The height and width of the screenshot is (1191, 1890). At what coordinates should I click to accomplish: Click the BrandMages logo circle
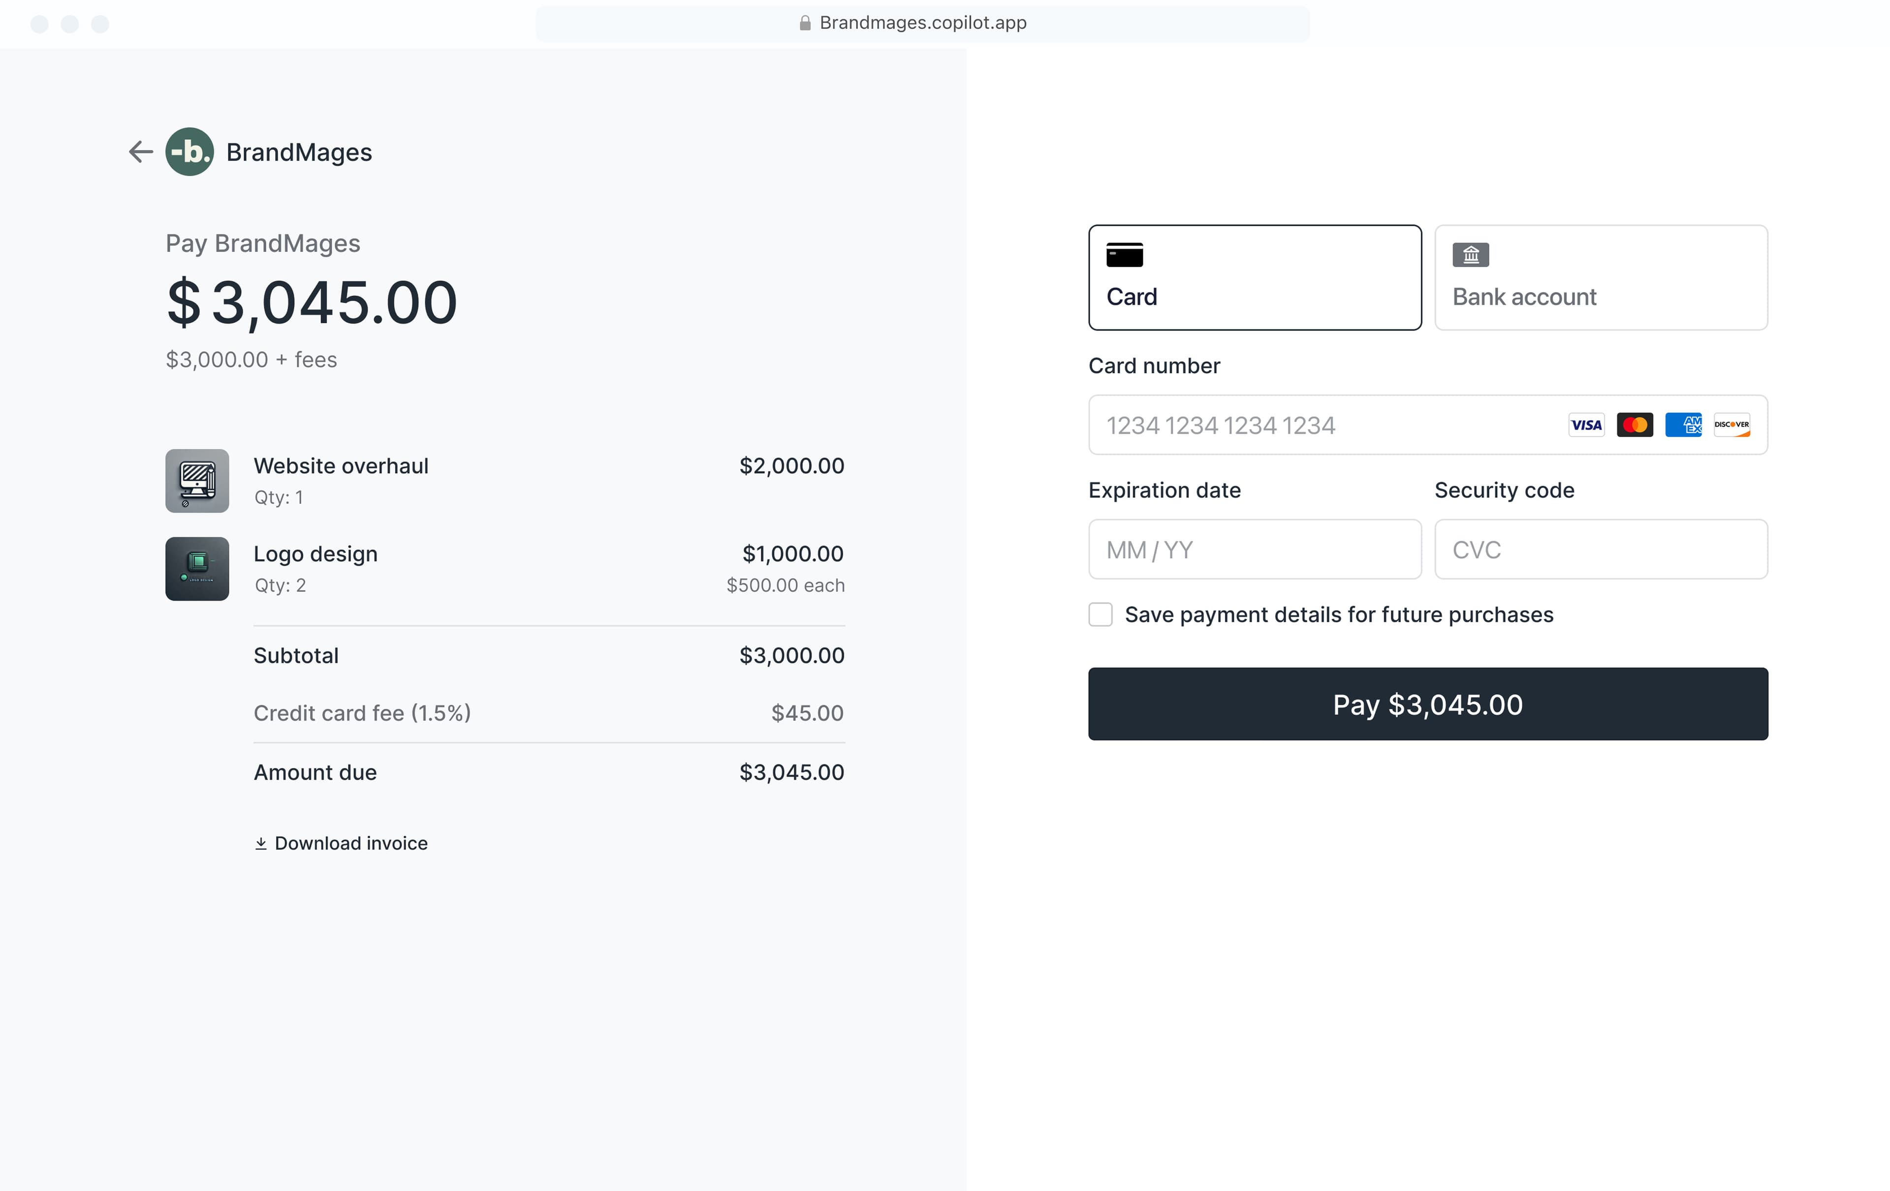click(189, 152)
